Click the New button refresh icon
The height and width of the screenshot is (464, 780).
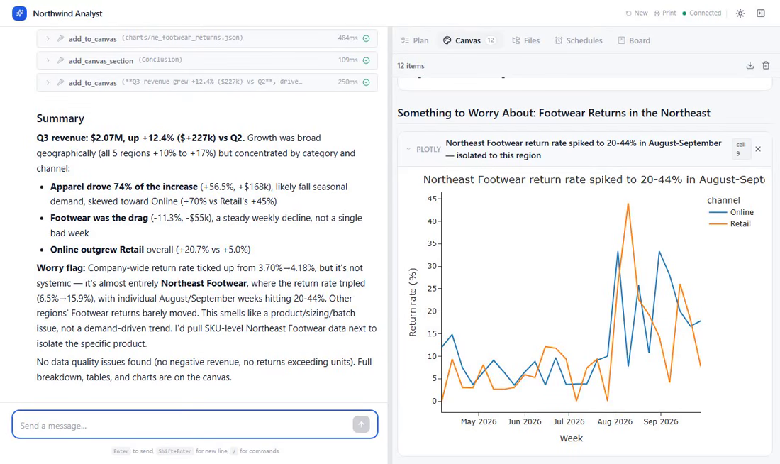tap(629, 13)
